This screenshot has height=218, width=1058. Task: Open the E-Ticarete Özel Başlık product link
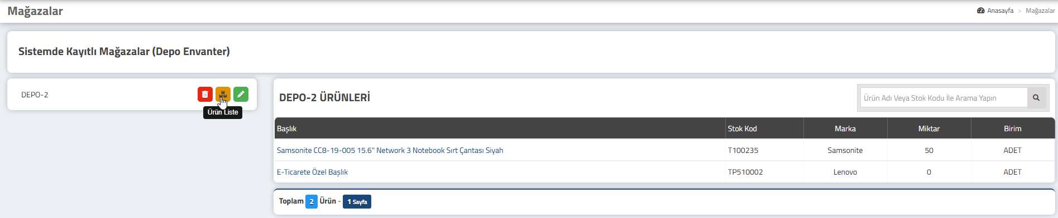click(x=312, y=172)
